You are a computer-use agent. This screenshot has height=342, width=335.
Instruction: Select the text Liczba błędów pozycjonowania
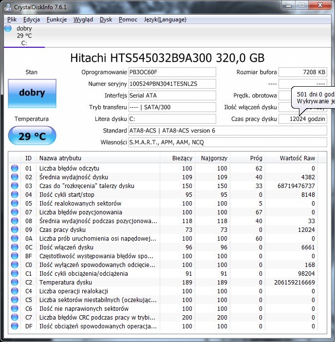pos(81,212)
